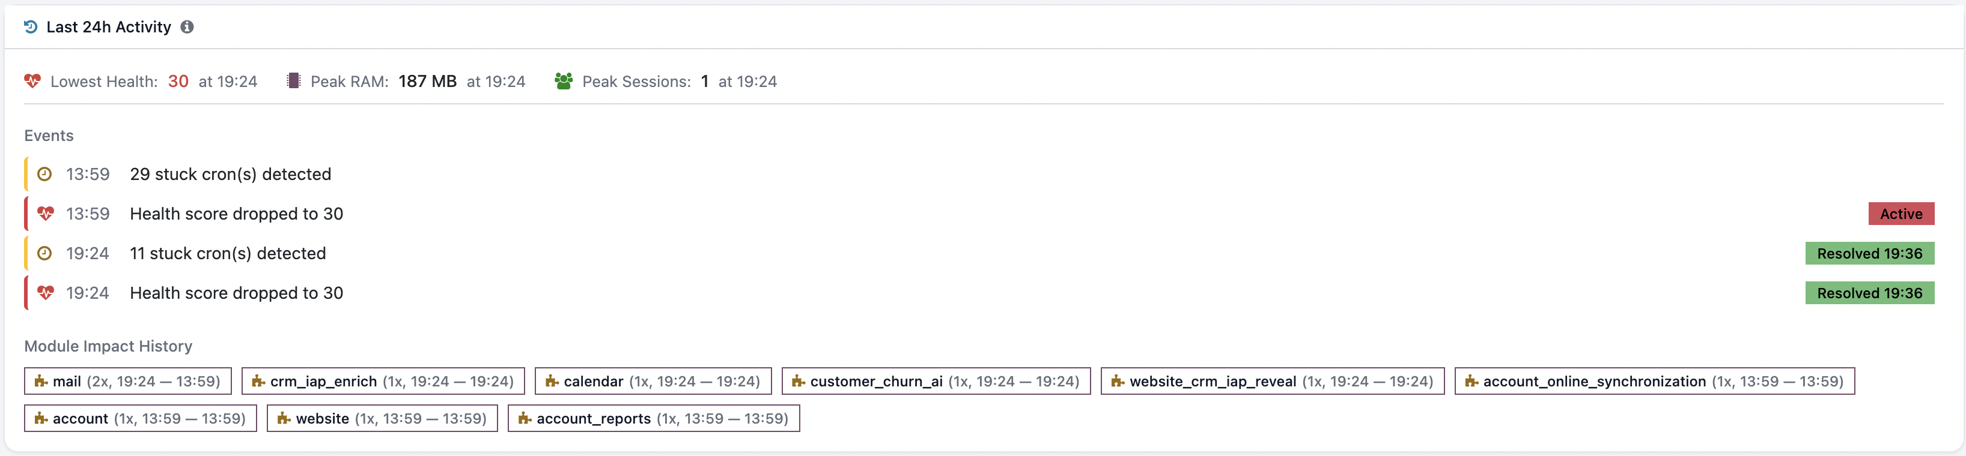Image resolution: width=1966 pixels, height=456 pixels.
Task: Click the heartbeat icon next to Lowest Health
Action: click(32, 81)
